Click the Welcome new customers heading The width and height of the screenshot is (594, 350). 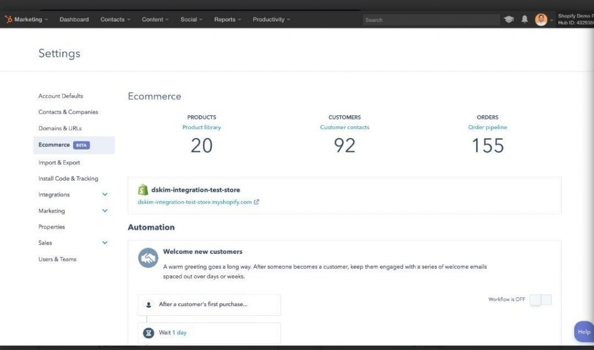(202, 251)
